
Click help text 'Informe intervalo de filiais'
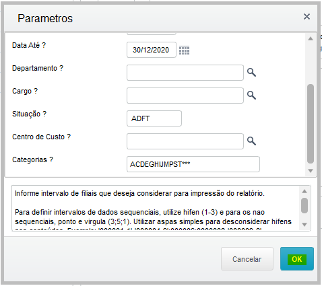pos(56,193)
